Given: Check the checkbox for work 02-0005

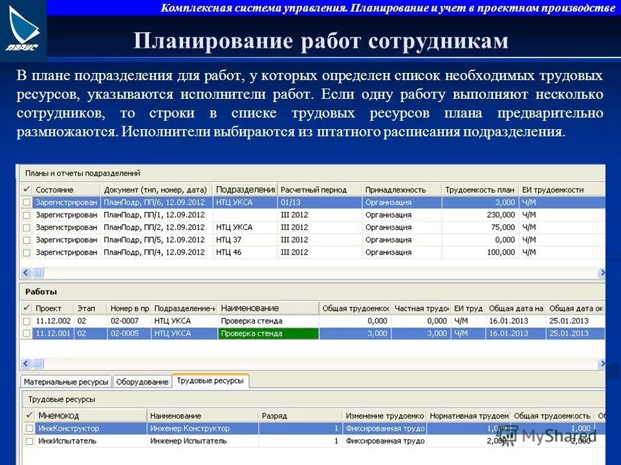Looking at the screenshot, I should tap(27, 333).
